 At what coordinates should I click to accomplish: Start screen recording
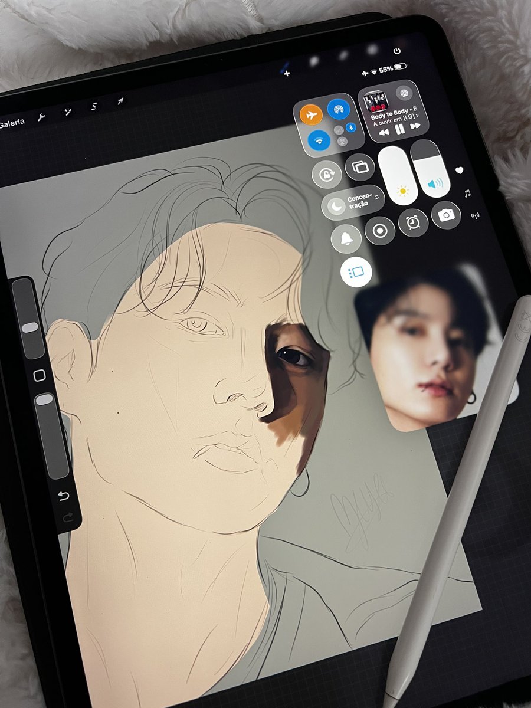pos(380,231)
